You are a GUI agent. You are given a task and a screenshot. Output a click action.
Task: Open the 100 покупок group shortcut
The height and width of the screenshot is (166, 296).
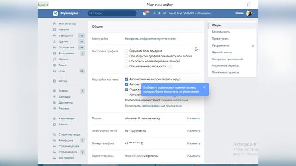click(66, 158)
